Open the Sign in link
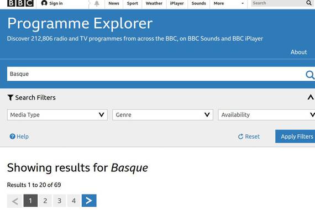Screen dimensions: 315x210 (x=52, y=3)
